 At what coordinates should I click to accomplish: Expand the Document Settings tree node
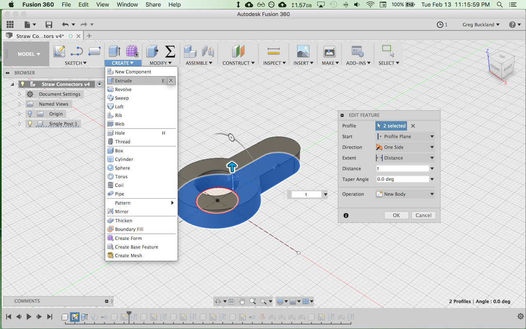pyautogui.click(x=19, y=94)
